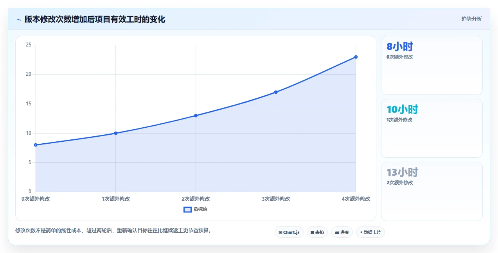Click the x-axis label 0次额外修改

[x=36, y=199]
